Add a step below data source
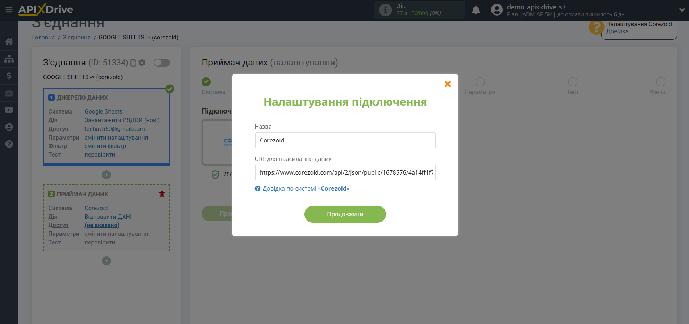The height and width of the screenshot is (324, 689). click(x=106, y=175)
